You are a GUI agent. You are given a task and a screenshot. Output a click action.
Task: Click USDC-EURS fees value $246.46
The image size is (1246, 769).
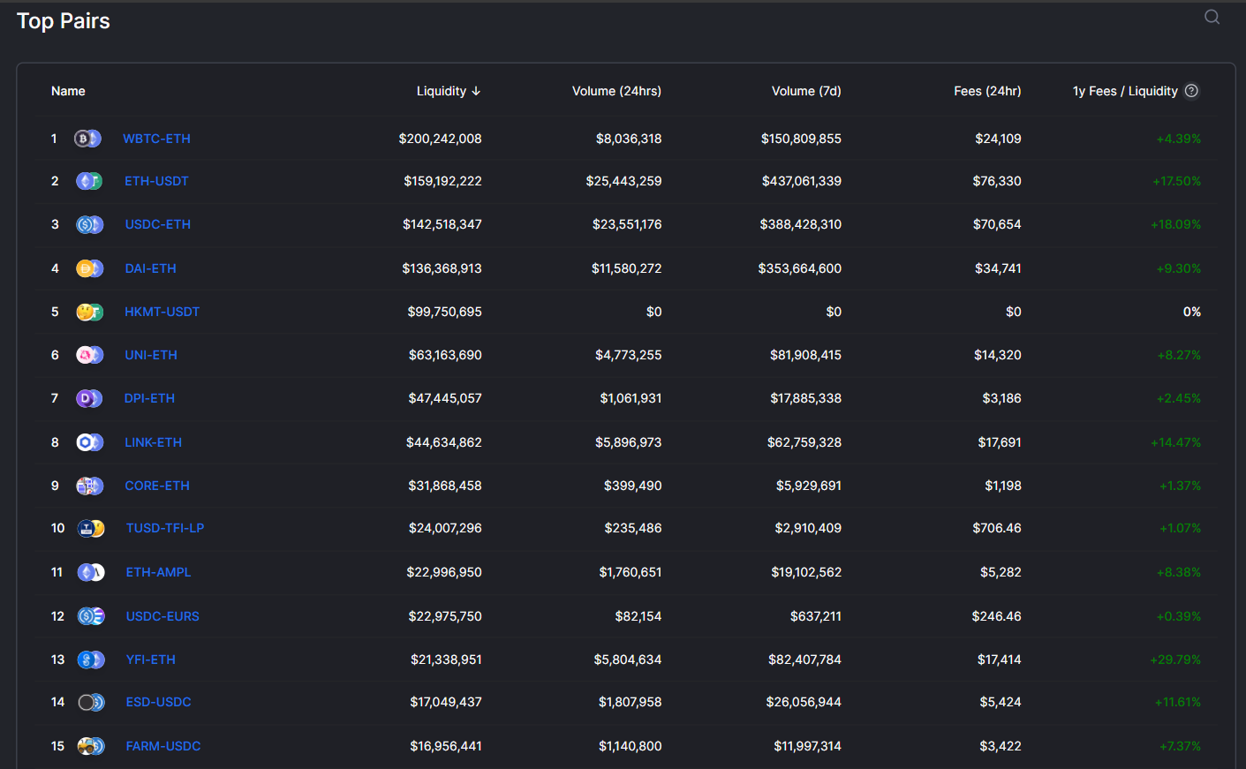(997, 616)
